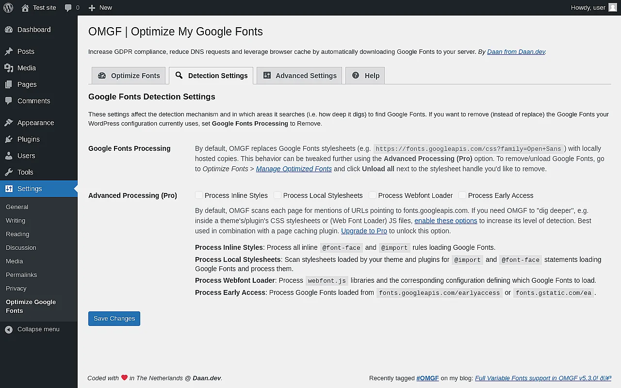Open Reading settings submenu
This screenshot has width=621, height=388.
[17, 234]
